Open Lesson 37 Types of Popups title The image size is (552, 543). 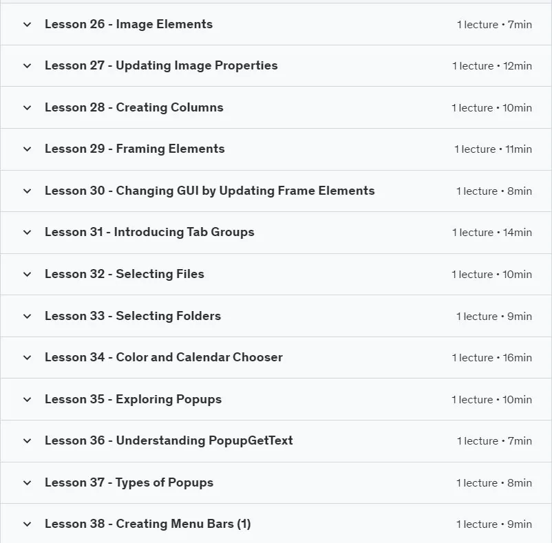[129, 482]
